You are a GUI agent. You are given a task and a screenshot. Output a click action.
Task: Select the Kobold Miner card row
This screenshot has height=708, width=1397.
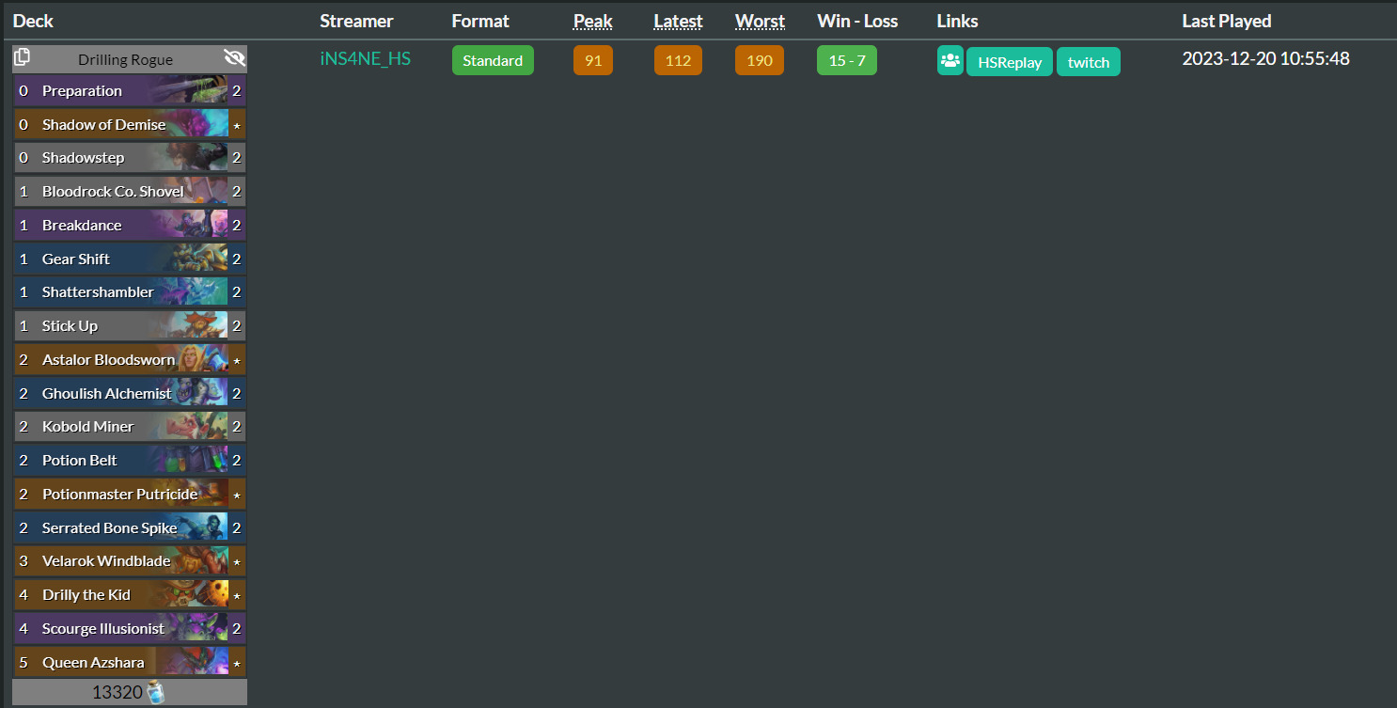tap(130, 427)
